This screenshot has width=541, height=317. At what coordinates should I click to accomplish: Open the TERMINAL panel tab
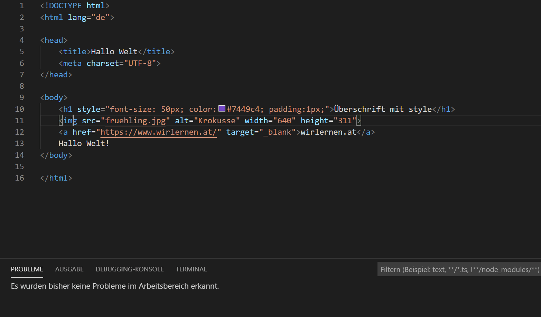191,269
